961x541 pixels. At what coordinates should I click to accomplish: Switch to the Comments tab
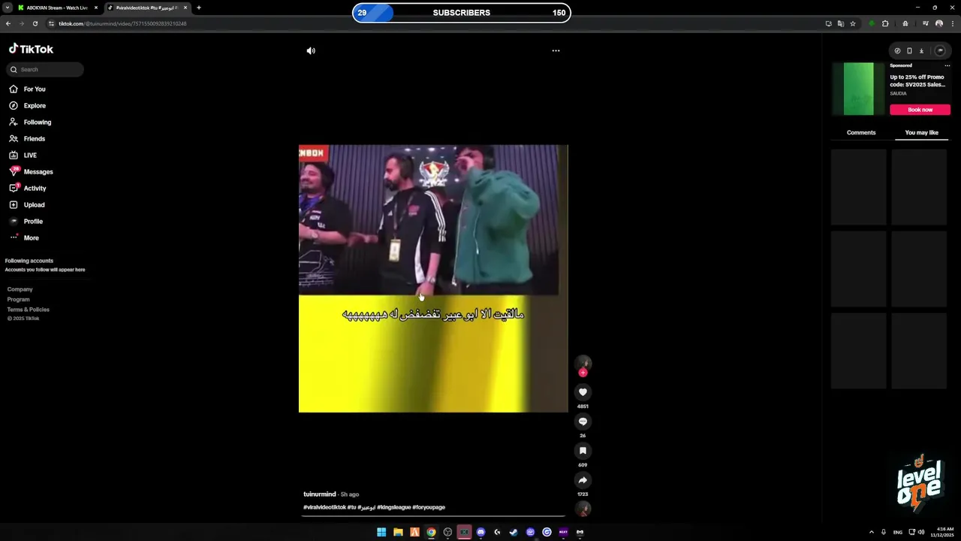[861, 132]
